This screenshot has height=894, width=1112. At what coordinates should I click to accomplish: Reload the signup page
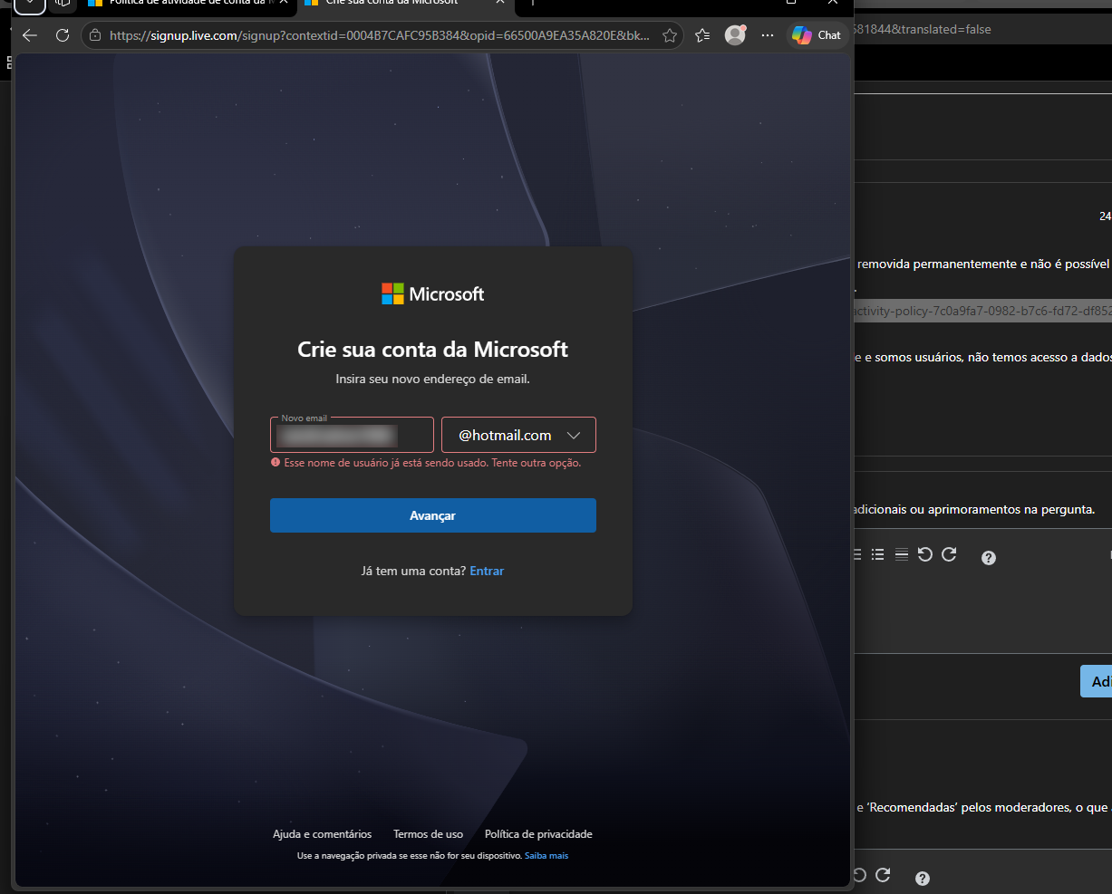click(63, 35)
